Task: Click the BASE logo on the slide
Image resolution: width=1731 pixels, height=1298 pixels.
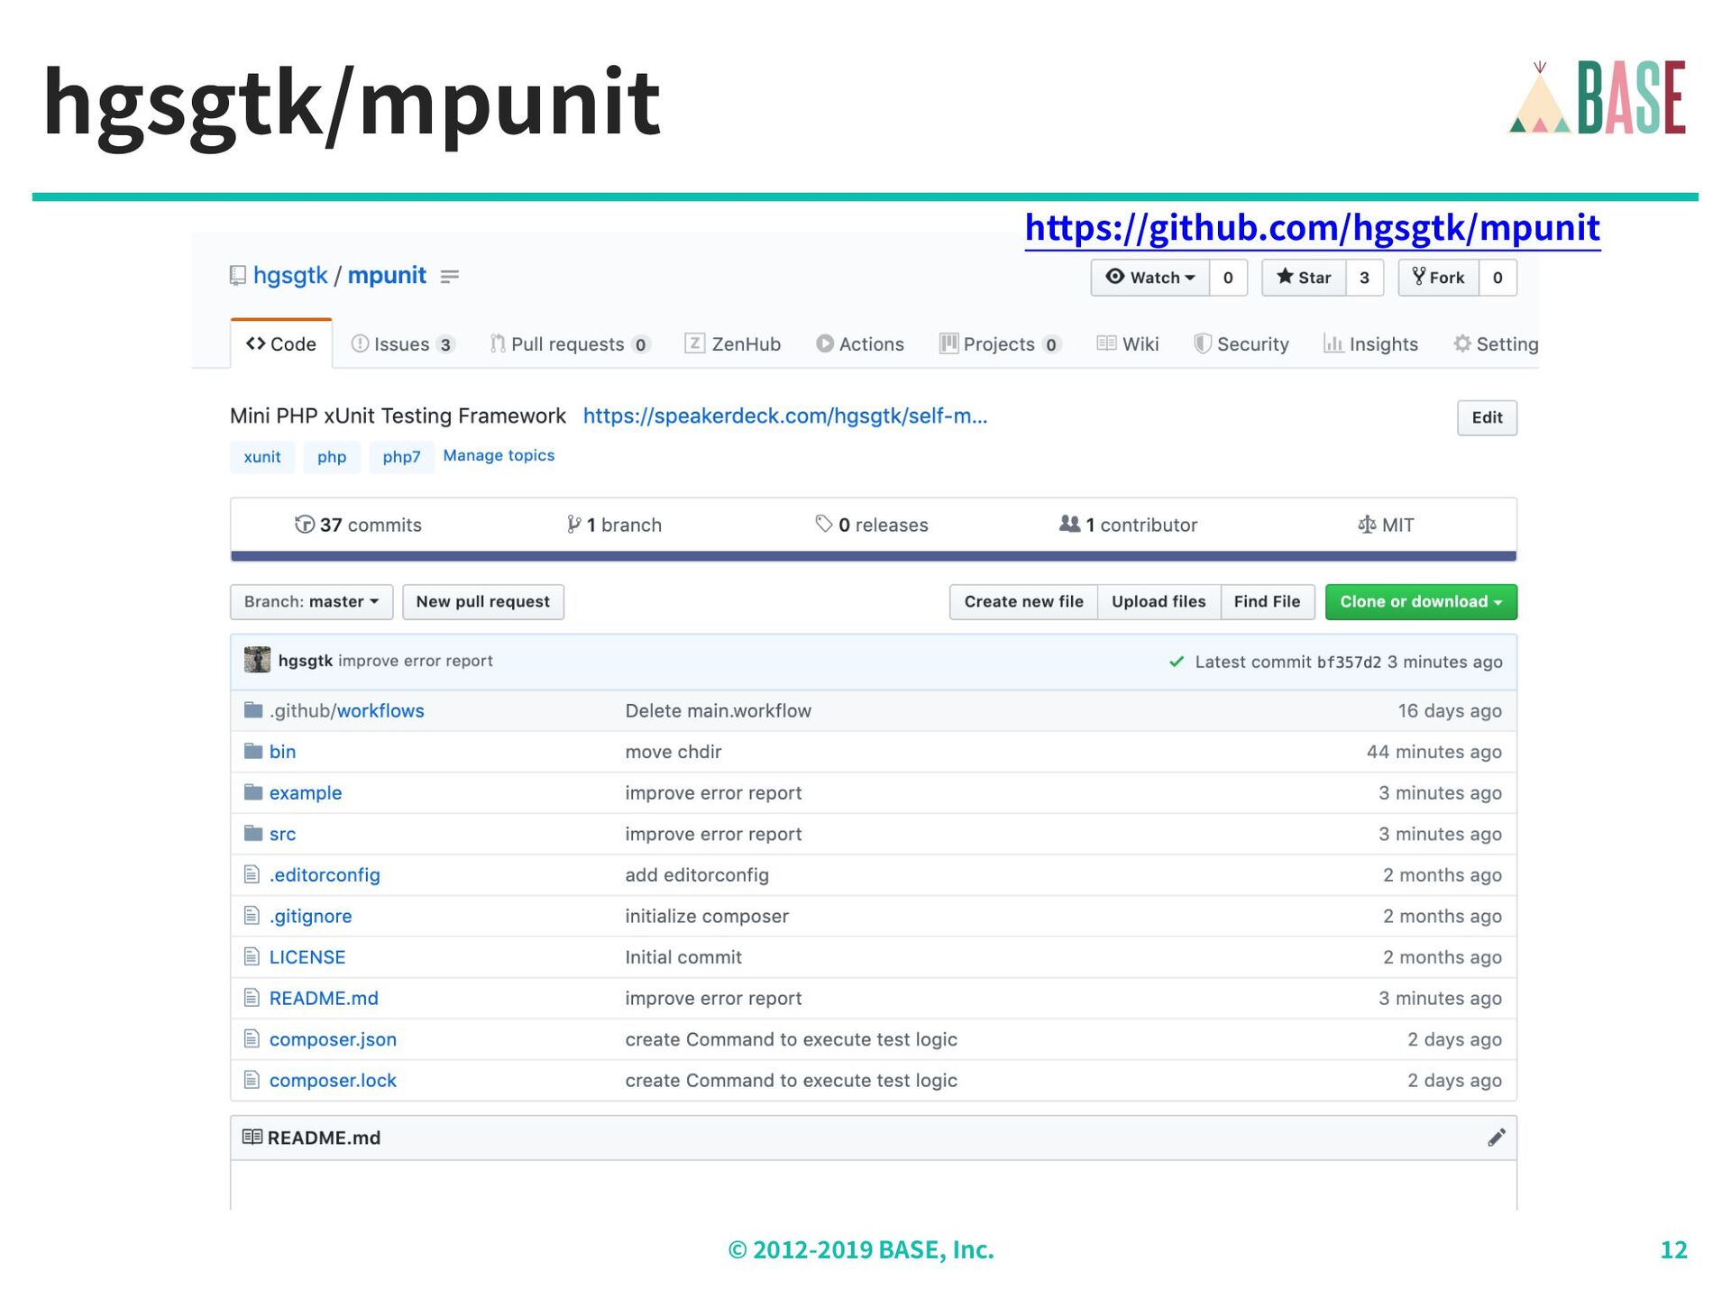Action: [x=1598, y=97]
